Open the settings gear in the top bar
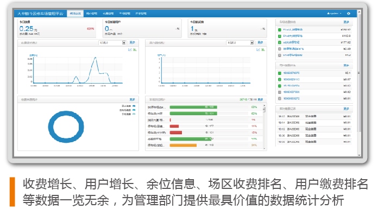 point(349,14)
